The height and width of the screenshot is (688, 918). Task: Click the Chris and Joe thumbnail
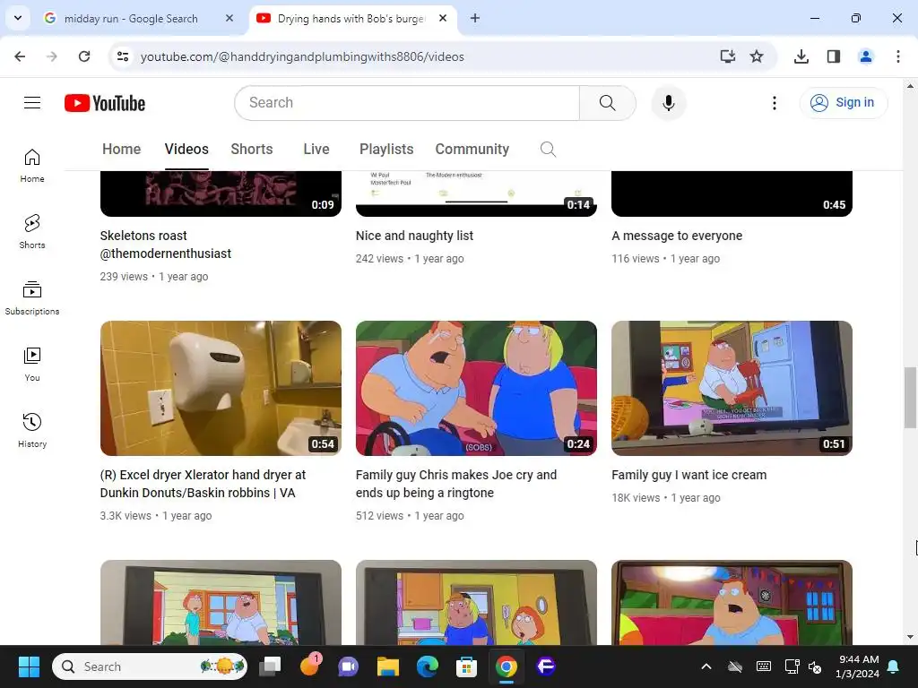pos(476,388)
